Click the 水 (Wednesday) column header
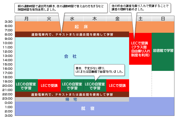Image resolution: width=175 pixels, height=119 pixels. (72, 19)
